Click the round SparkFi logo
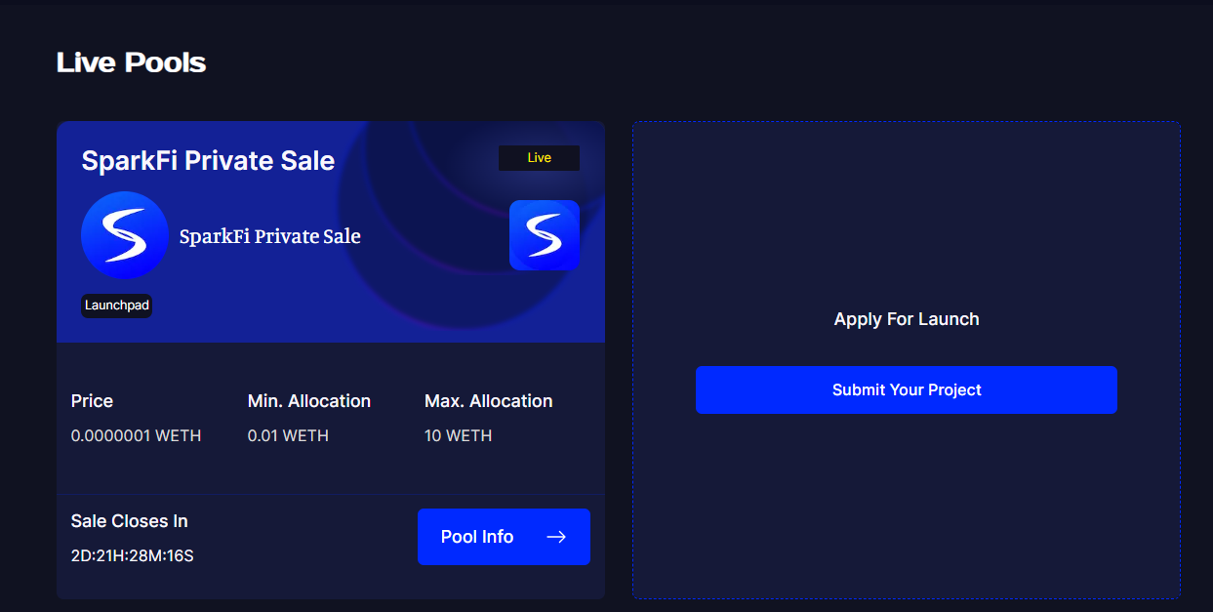1213x612 pixels. [x=125, y=235]
